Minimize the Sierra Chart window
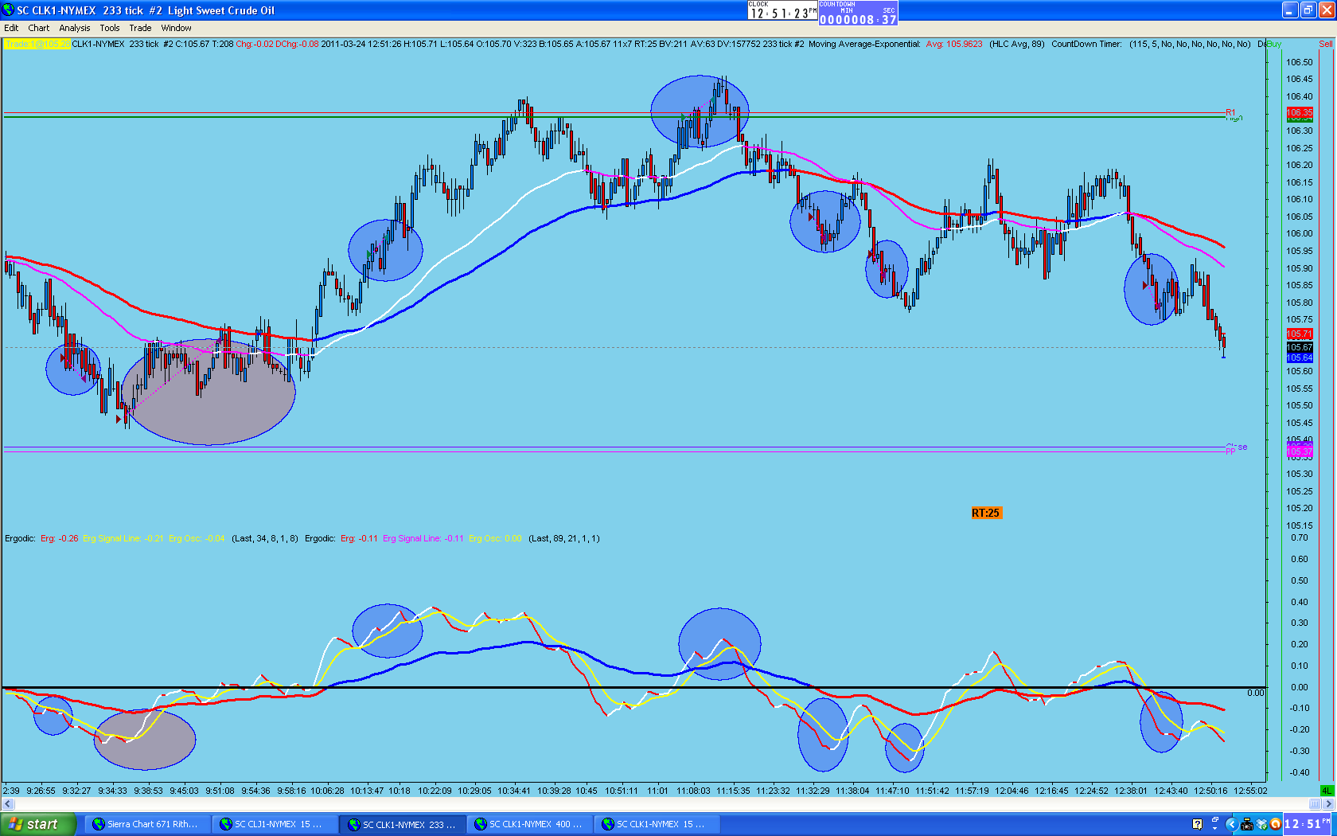This screenshot has height=836, width=1337. (1290, 10)
